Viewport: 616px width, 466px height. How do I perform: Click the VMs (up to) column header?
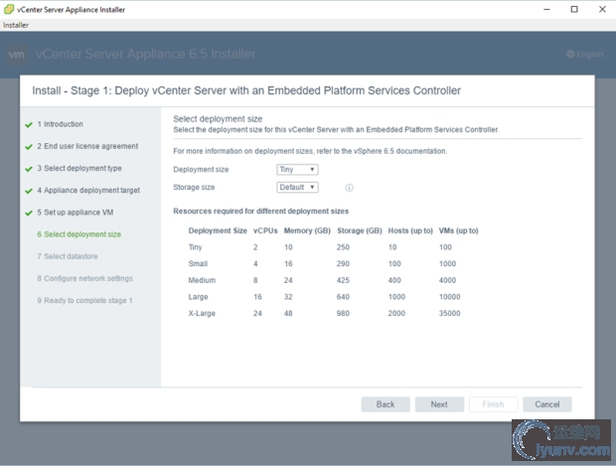click(x=458, y=231)
